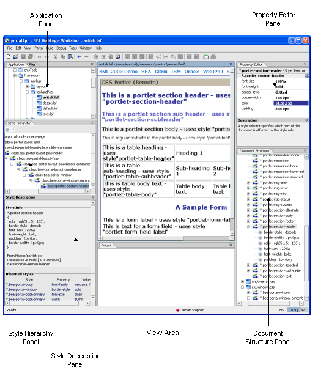318x379 pixels.
Task: Click the WSRP4J link
Action: 213,72
